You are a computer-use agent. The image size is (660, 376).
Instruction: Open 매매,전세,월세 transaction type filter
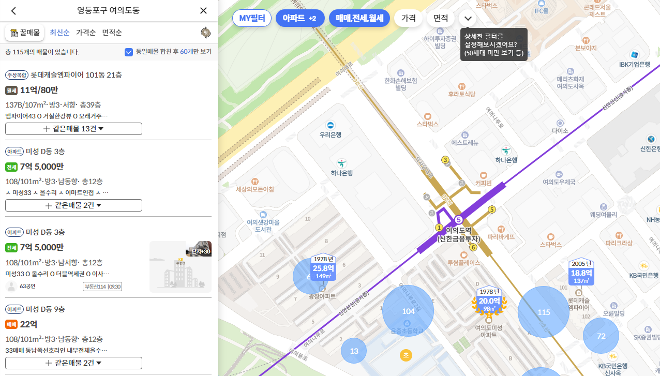[x=359, y=18]
